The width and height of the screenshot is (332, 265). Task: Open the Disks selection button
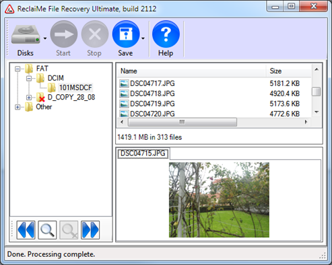pyautogui.click(x=26, y=39)
